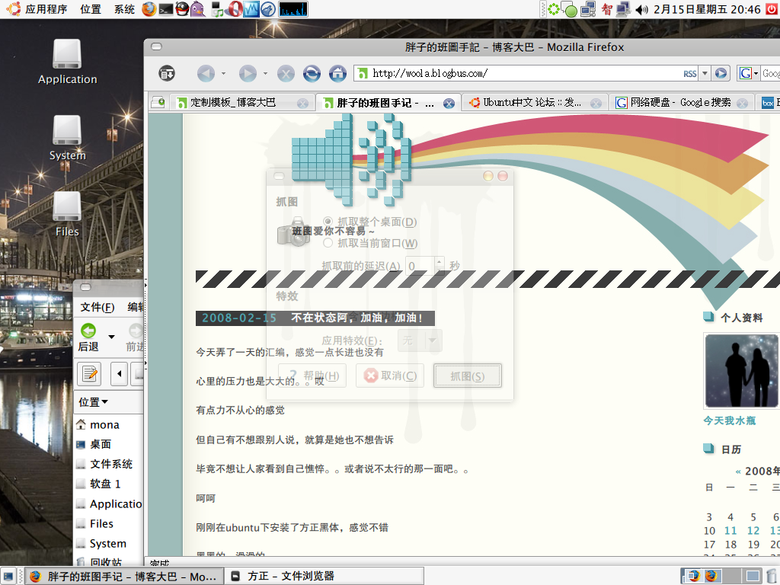Image resolution: width=780 pixels, height=585 pixels.
Task: Switch to 方正 - 文件浏览器 in taskbar
Action: point(324,577)
